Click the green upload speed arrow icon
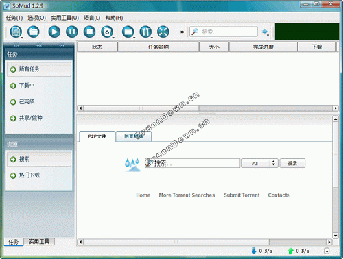This screenshot has height=259, width=343. pyautogui.click(x=291, y=251)
